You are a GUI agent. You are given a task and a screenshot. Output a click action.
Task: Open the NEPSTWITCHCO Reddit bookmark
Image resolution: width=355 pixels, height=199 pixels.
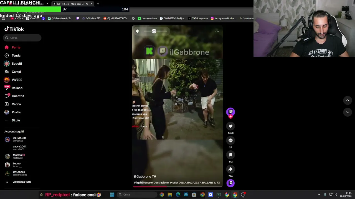tap(116, 19)
